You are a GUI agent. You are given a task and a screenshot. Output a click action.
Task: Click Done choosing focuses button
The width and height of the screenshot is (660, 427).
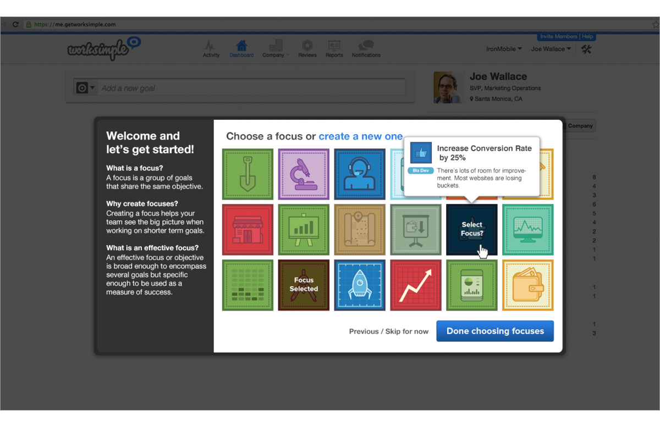pyautogui.click(x=495, y=331)
